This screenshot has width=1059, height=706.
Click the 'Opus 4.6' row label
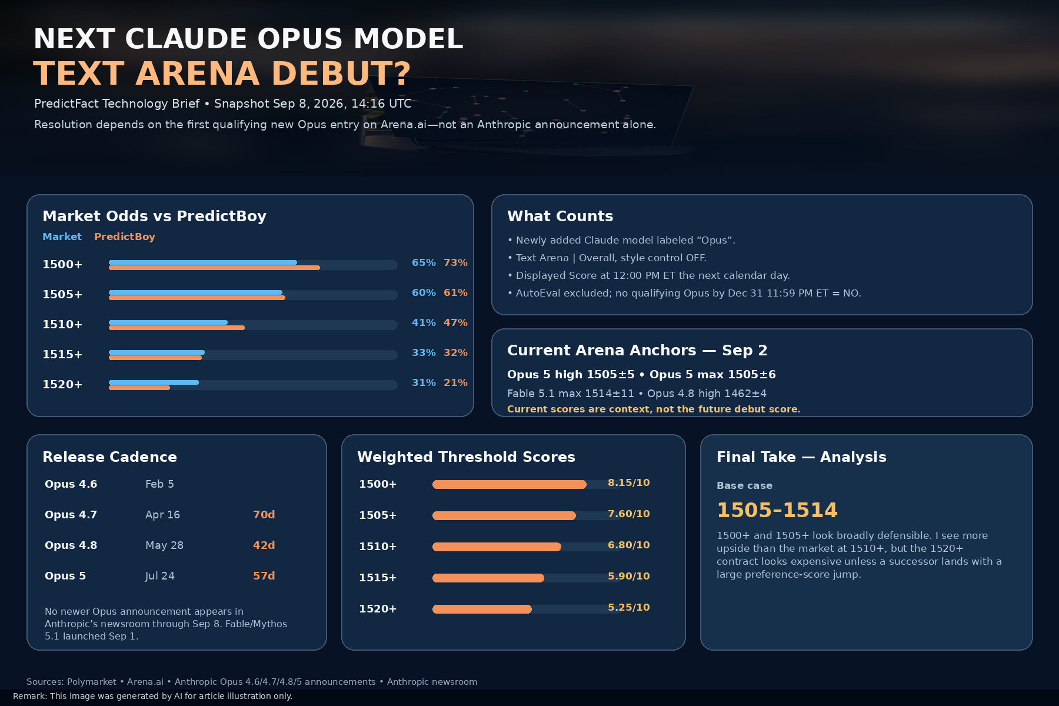pyautogui.click(x=71, y=484)
